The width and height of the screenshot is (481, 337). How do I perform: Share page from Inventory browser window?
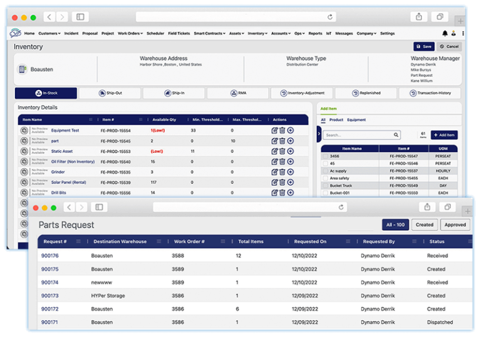[x=419, y=17]
